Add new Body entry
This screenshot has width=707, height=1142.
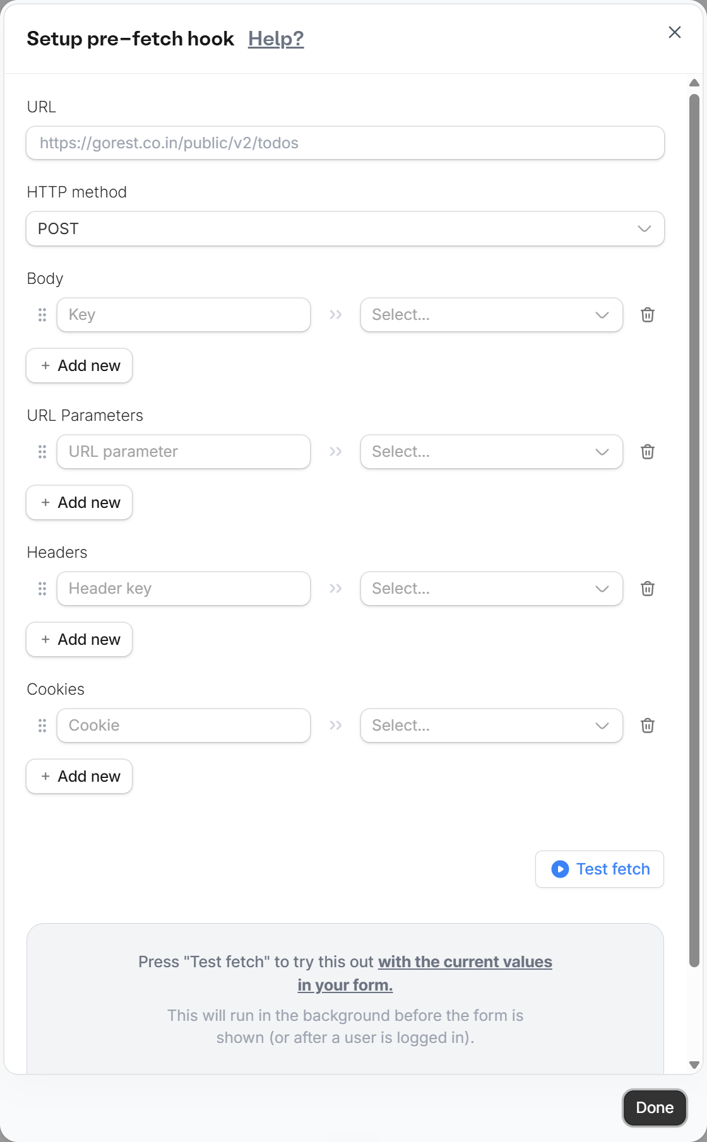pos(80,366)
